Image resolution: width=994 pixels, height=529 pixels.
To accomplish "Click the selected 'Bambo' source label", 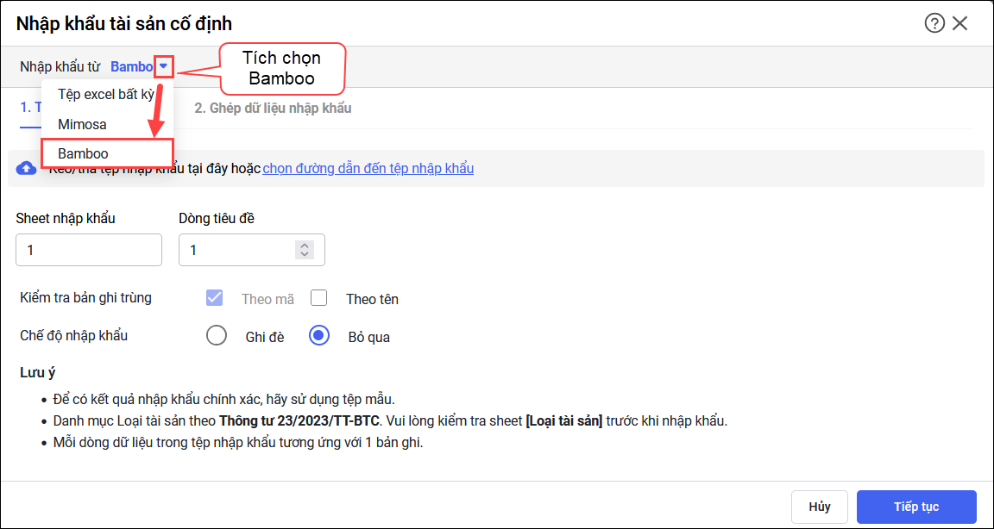I will point(131,66).
